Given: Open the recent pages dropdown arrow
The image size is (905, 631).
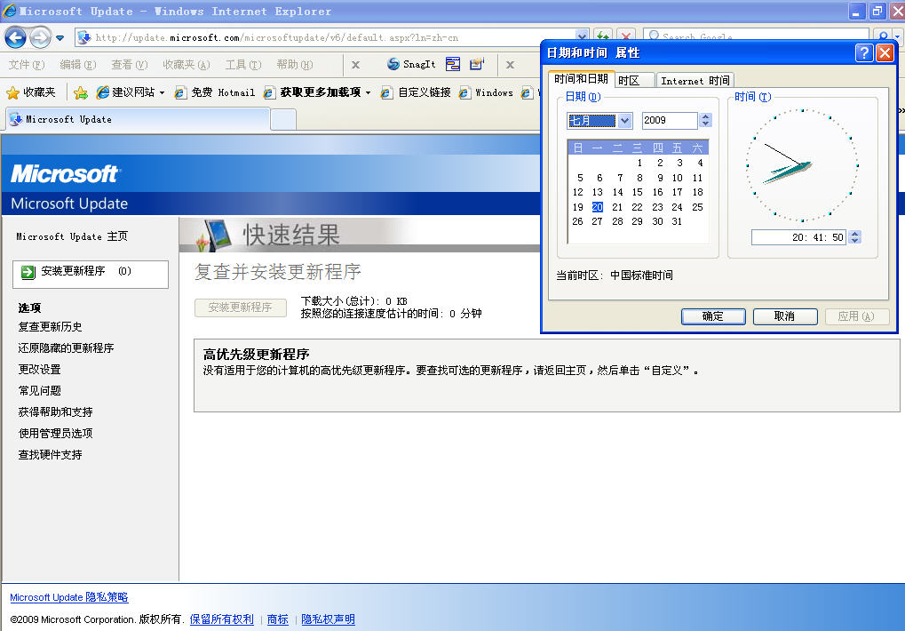Looking at the screenshot, I should pos(60,39).
